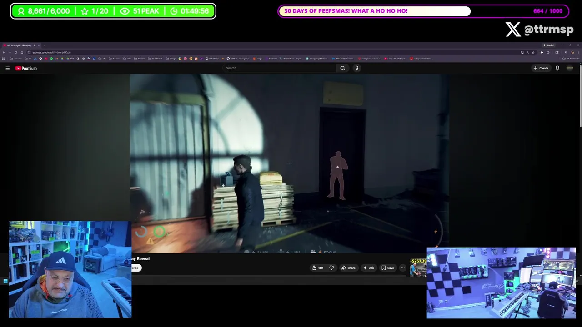Open the TX HOUSES bookmarks folder
582x327 pixels.
pyautogui.click(x=155, y=59)
